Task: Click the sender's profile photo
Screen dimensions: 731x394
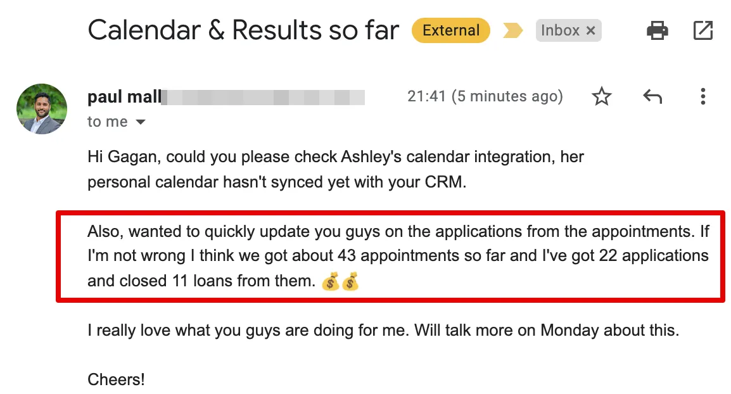Action: click(x=42, y=108)
